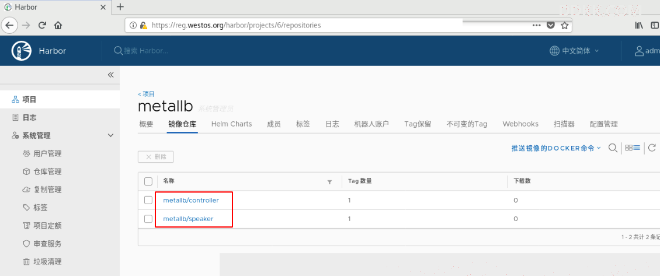Go back via < 项目 link
This screenshot has height=276, width=660.
[146, 94]
